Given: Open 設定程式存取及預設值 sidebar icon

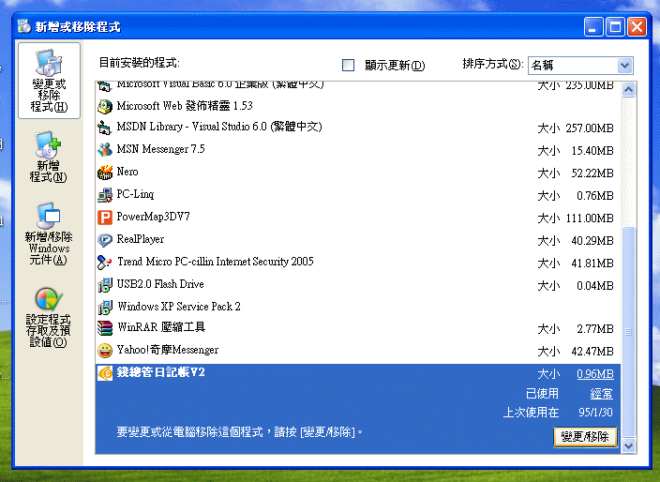Looking at the screenshot, I should [49, 317].
